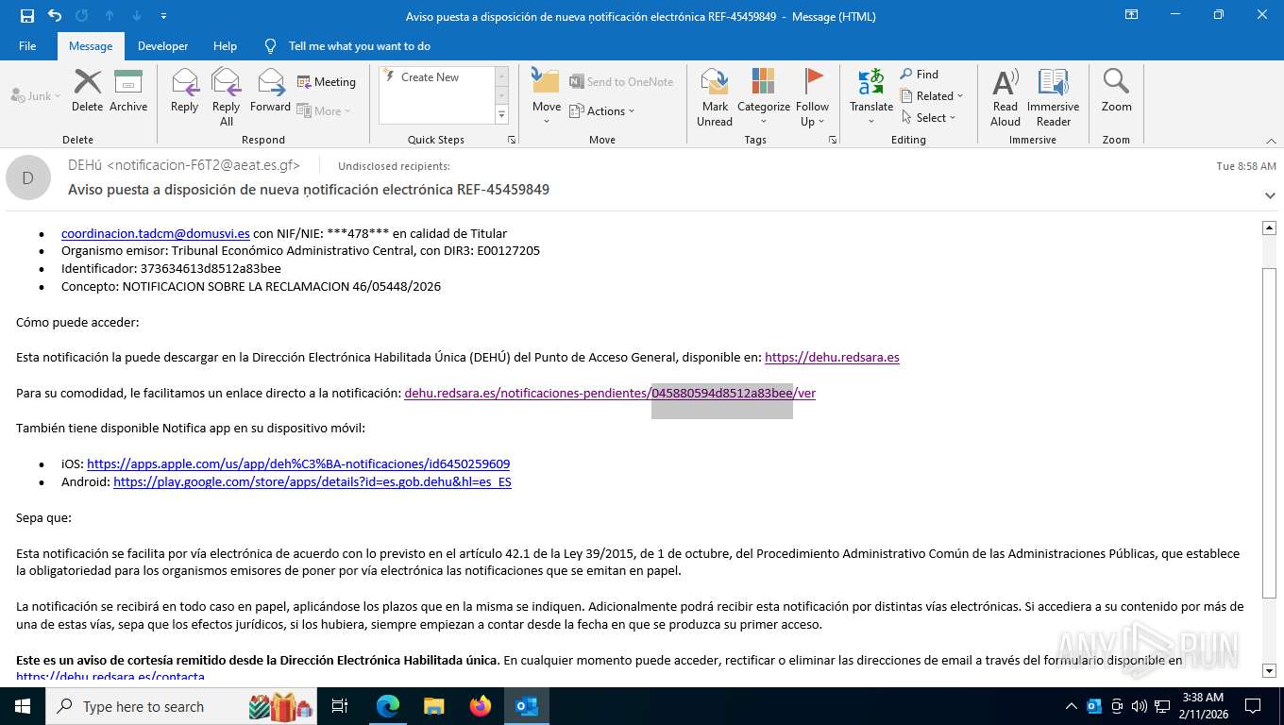Start Read Aloud
The image size is (1284, 725).
click(1005, 96)
